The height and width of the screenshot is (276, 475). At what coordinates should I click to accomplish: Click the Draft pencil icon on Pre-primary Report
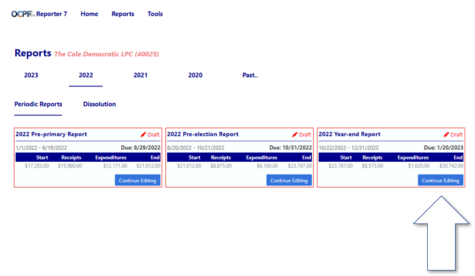pos(144,135)
